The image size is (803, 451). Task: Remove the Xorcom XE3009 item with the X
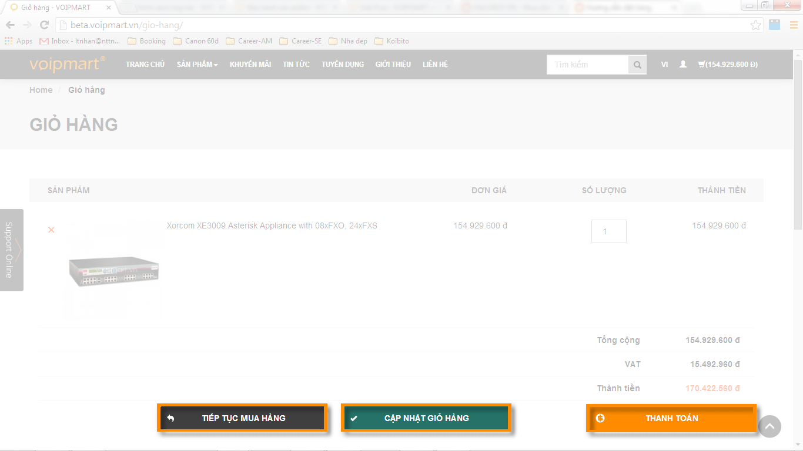coord(51,230)
